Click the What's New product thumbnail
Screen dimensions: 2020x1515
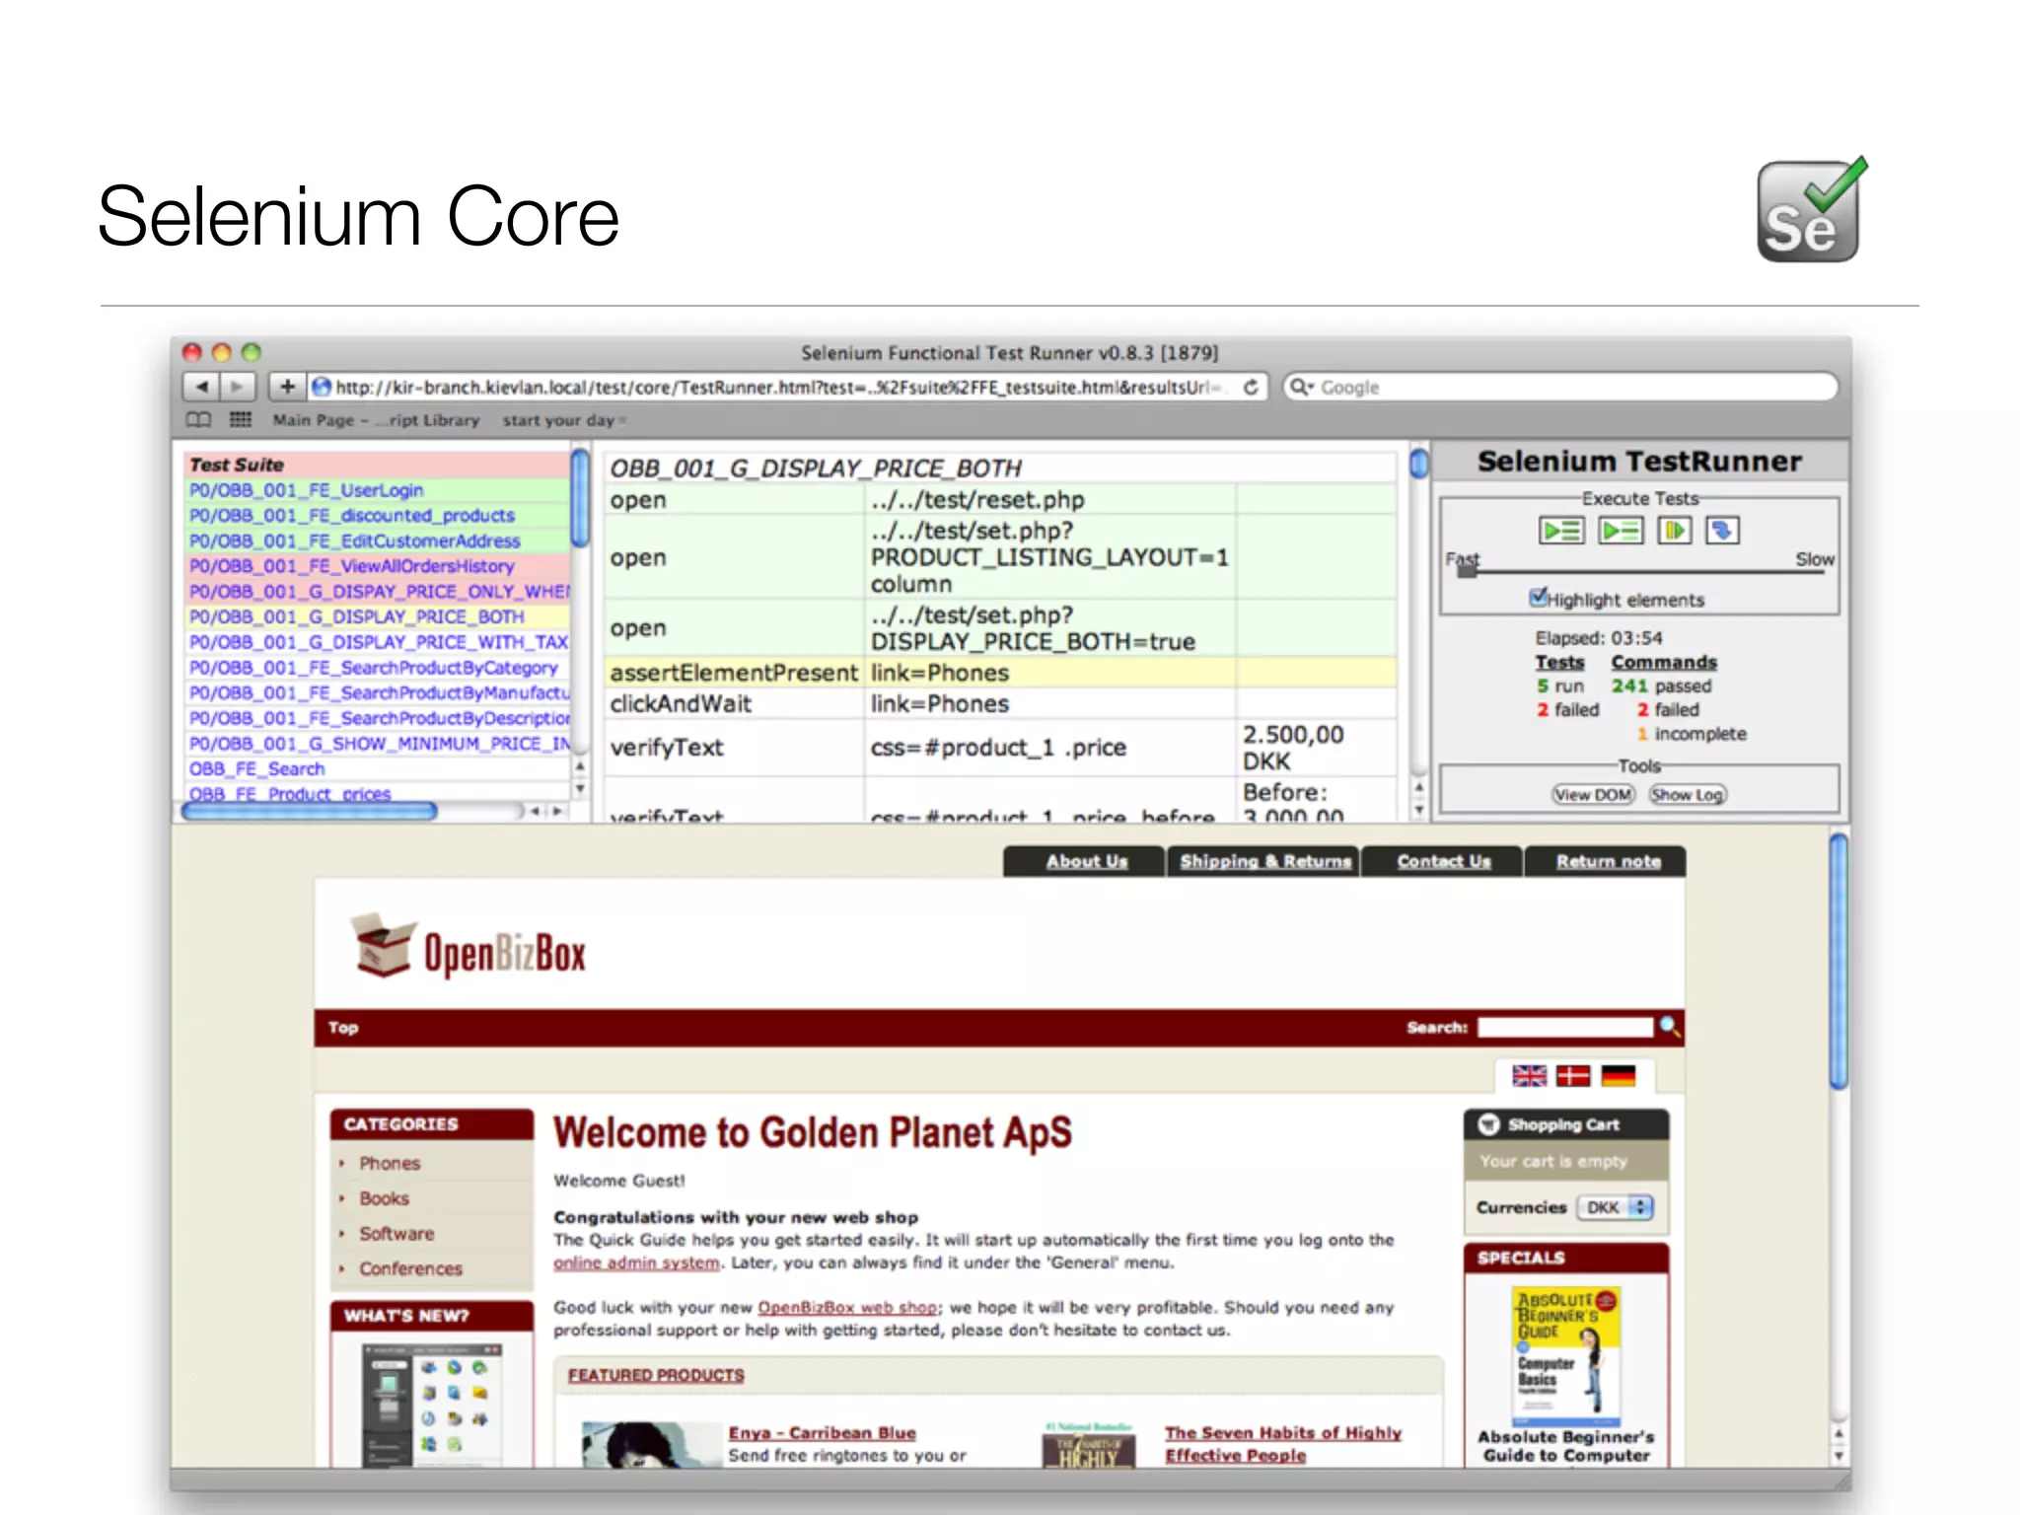tap(432, 1405)
